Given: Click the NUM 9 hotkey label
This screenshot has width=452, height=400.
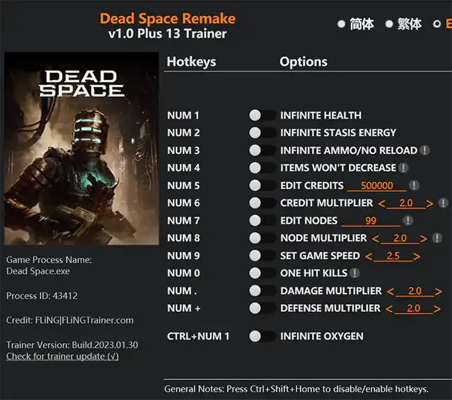Looking at the screenshot, I should [184, 256].
